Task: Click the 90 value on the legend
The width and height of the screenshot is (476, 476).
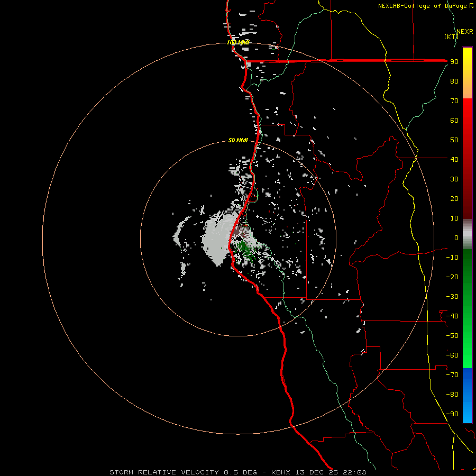Action: pos(454,62)
